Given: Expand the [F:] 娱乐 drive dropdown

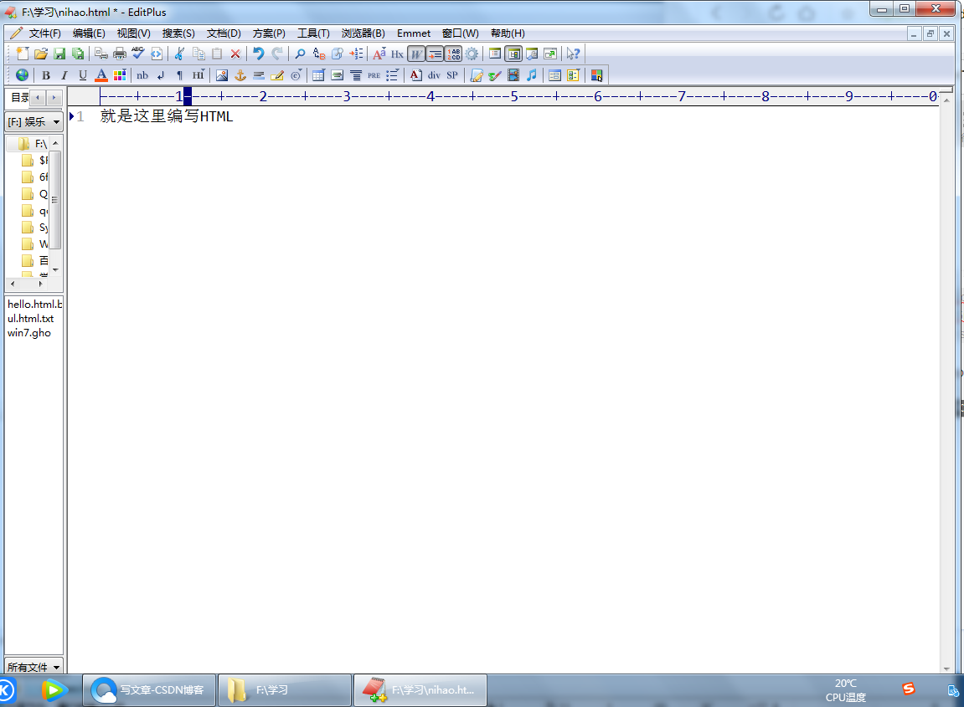Looking at the screenshot, I should [57, 122].
